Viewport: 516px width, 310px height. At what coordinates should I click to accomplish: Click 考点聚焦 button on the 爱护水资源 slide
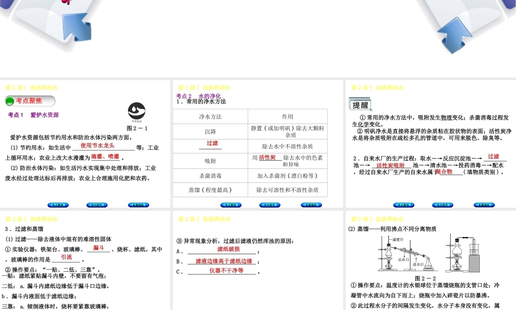58,205
